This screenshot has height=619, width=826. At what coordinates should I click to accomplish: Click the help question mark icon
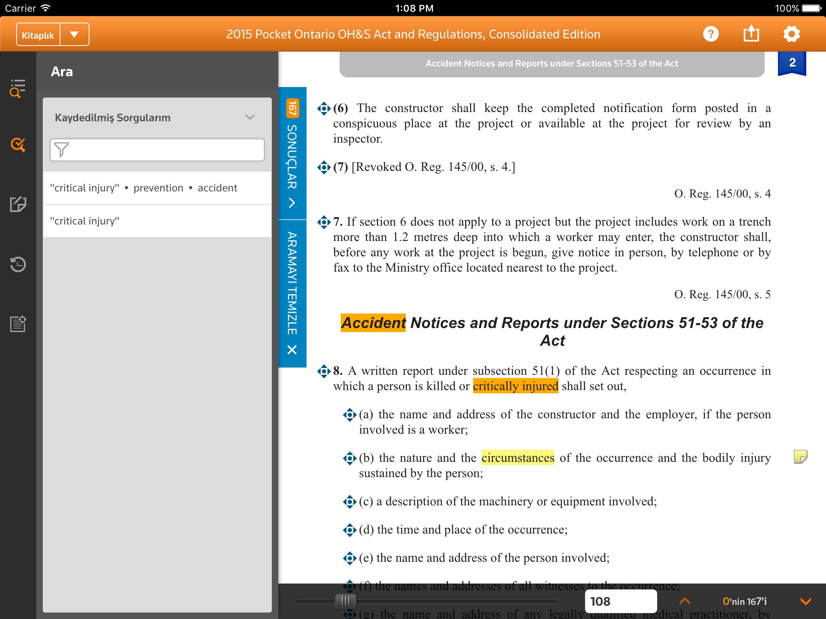point(711,35)
